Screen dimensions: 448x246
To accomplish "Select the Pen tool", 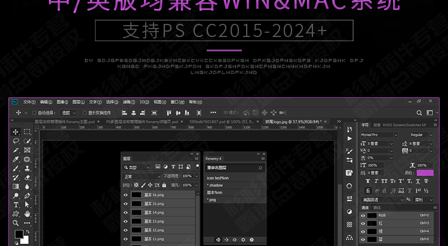I will tap(27, 196).
